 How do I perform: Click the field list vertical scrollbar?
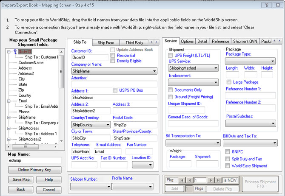[x=61, y=93]
